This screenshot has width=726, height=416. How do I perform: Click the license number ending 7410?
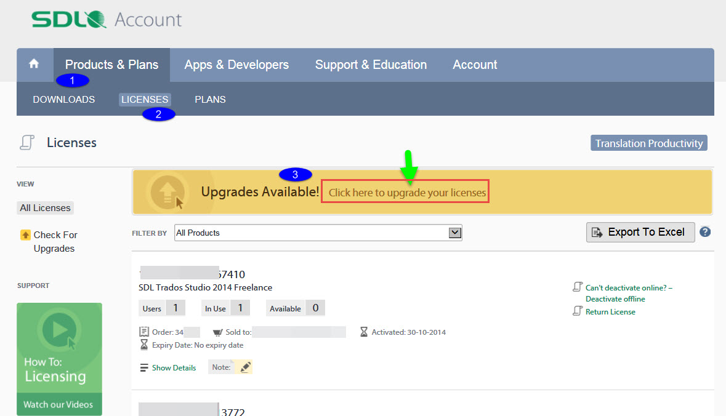click(192, 274)
